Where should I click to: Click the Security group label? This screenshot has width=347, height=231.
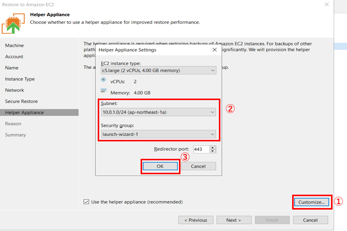[118, 125]
